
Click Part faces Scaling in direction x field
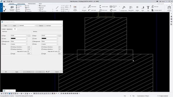click(x=29, y=47)
